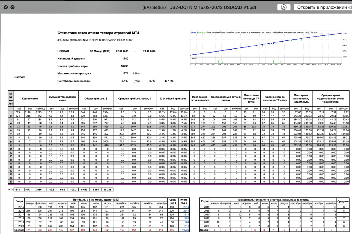Click the 'Среднее время существования сетки' header
The width and height of the screenshot is (352, 234).
point(331,99)
